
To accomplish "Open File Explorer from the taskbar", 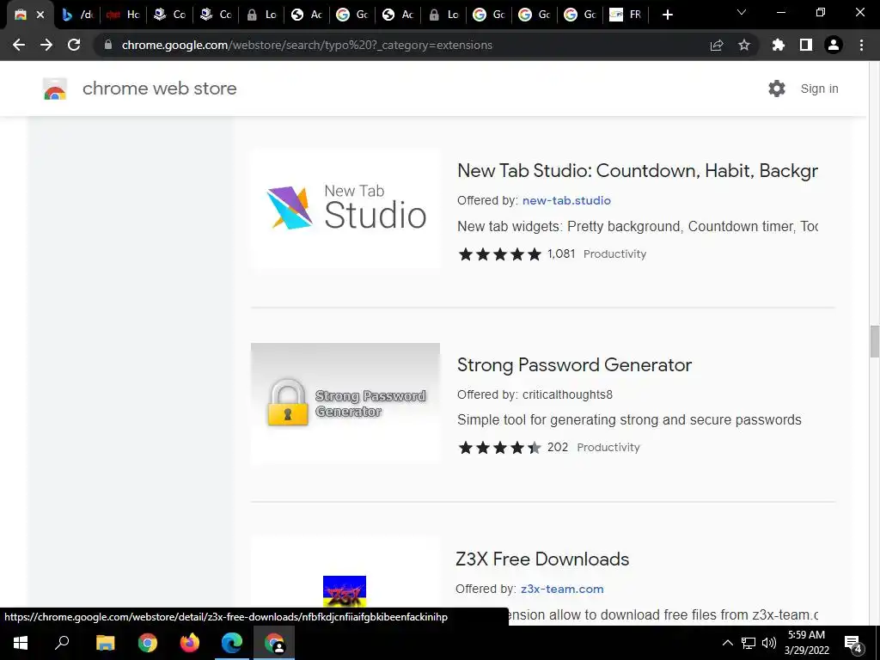I will (x=105, y=643).
